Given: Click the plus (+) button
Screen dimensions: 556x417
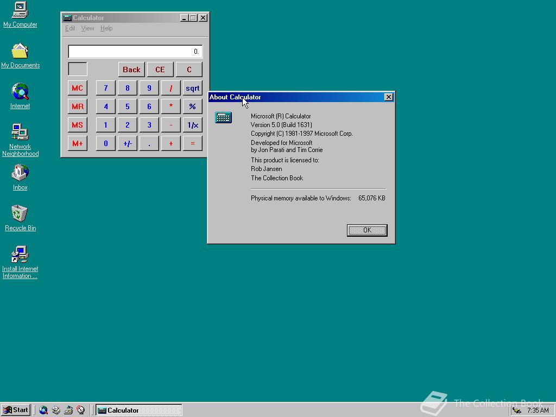Looking at the screenshot, I should (171, 143).
